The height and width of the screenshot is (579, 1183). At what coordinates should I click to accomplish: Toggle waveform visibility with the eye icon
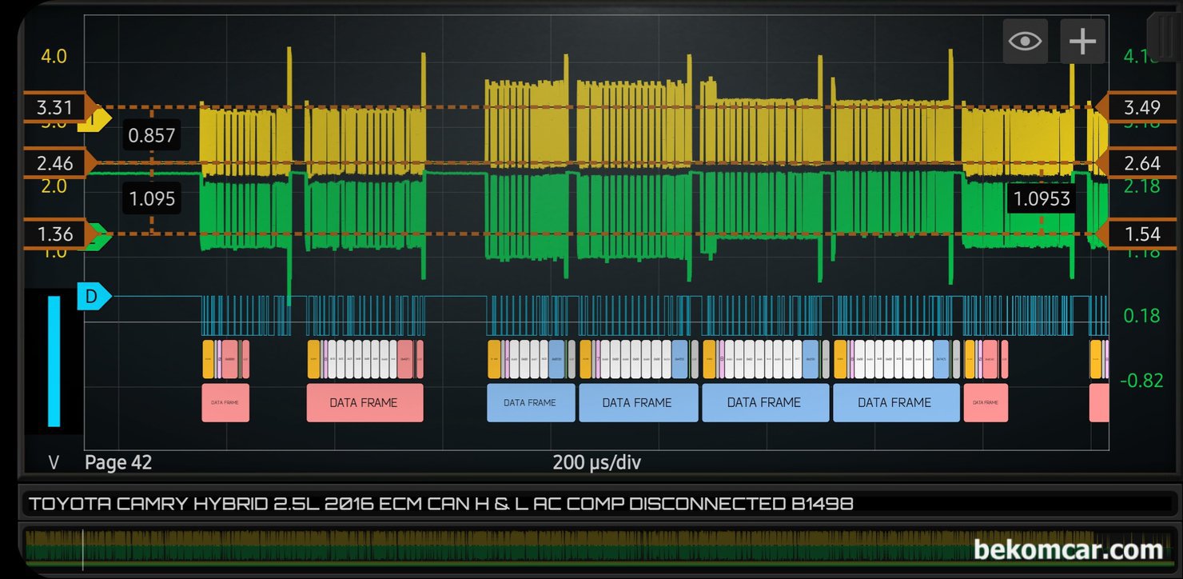(x=1025, y=41)
